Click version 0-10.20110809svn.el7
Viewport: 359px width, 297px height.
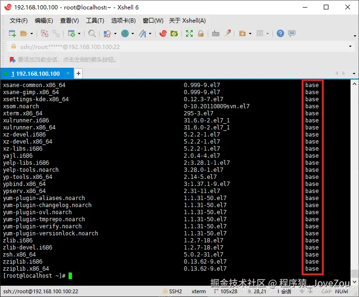coord(217,106)
